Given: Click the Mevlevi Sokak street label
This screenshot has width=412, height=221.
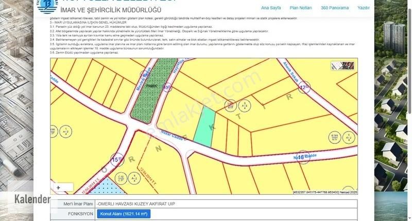Looking at the screenshot, I should [144, 79].
